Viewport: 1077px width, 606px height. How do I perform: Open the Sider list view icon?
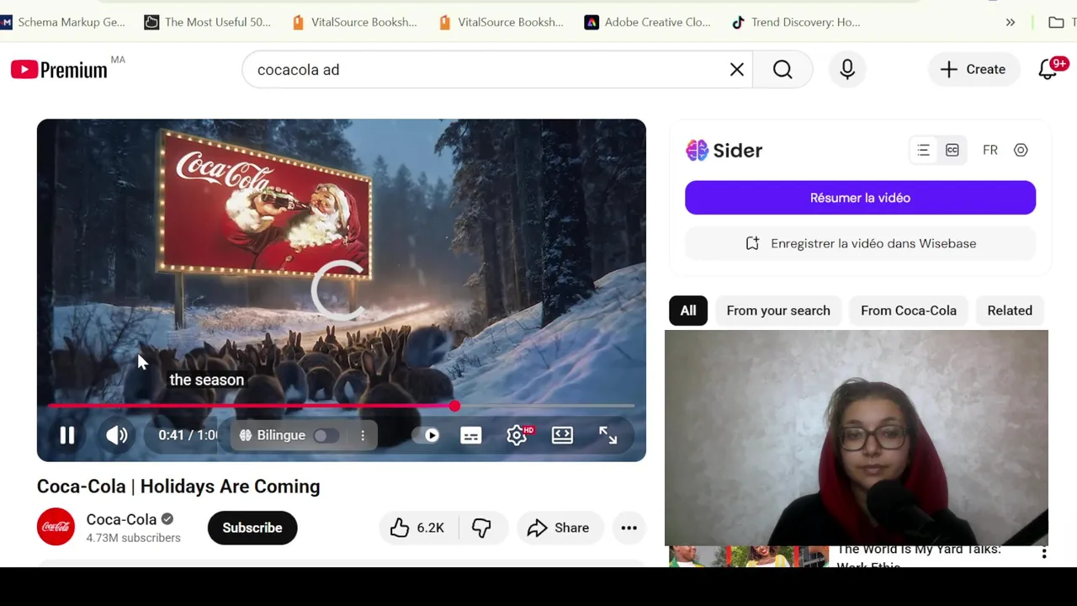(x=924, y=150)
